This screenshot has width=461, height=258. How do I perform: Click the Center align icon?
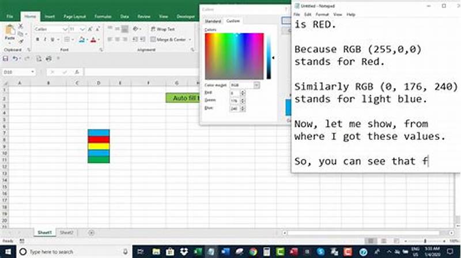click(118, 39)
